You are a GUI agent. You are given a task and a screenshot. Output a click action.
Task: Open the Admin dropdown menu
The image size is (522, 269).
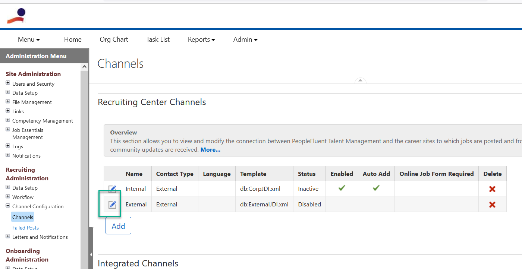pos(245,39)
